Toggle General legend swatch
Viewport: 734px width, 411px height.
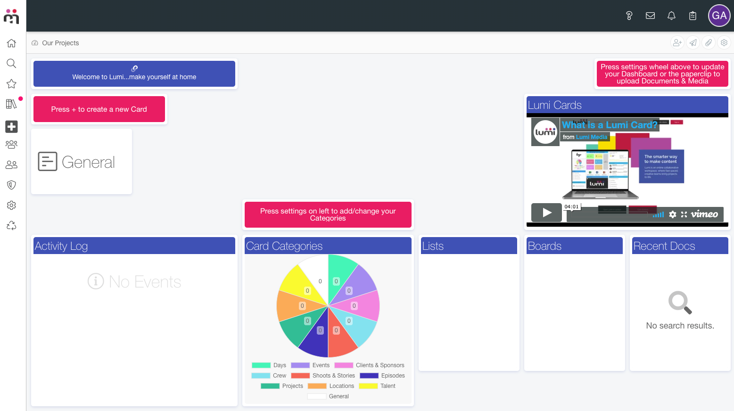pos(317,396)
